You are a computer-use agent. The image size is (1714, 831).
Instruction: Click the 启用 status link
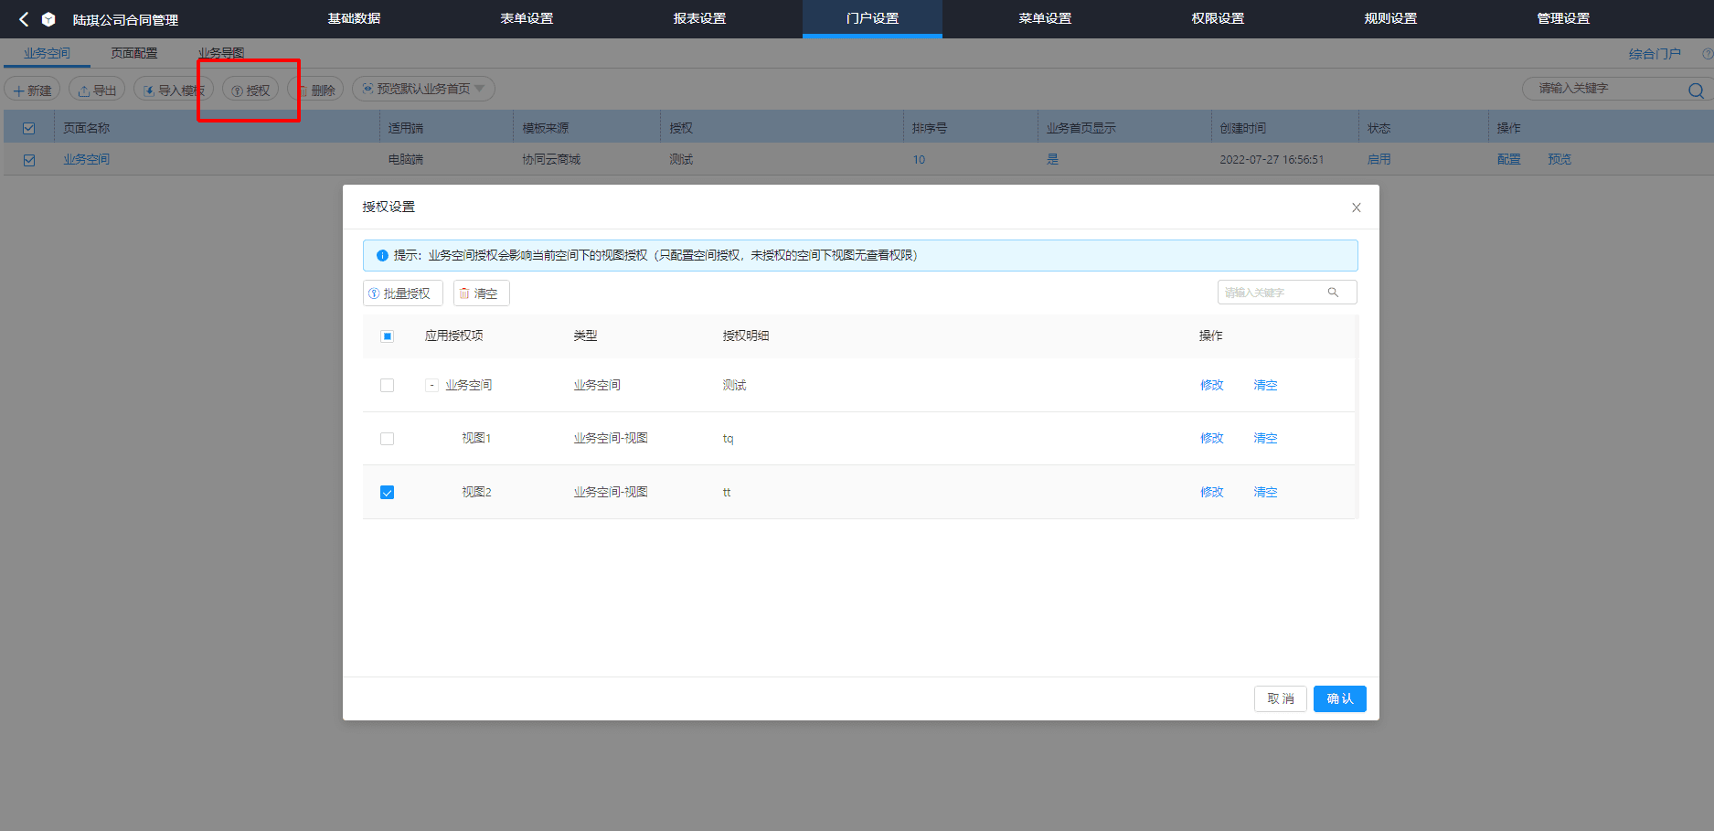point(1379,159)
